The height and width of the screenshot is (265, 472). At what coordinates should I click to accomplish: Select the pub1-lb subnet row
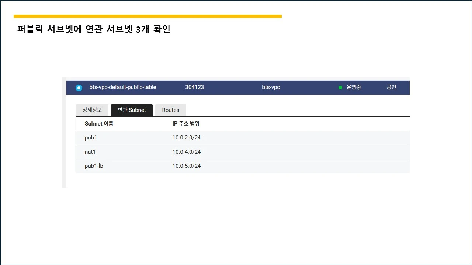(242, 166)
